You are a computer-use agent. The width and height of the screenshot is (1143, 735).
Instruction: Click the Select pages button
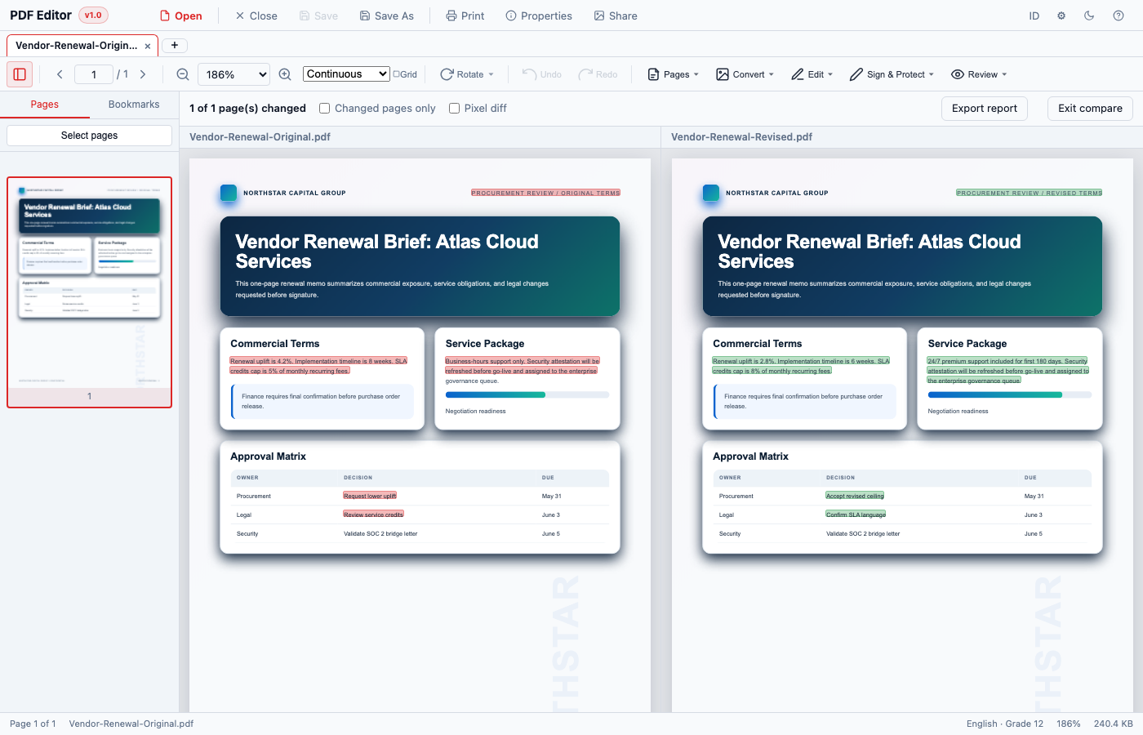90,136
